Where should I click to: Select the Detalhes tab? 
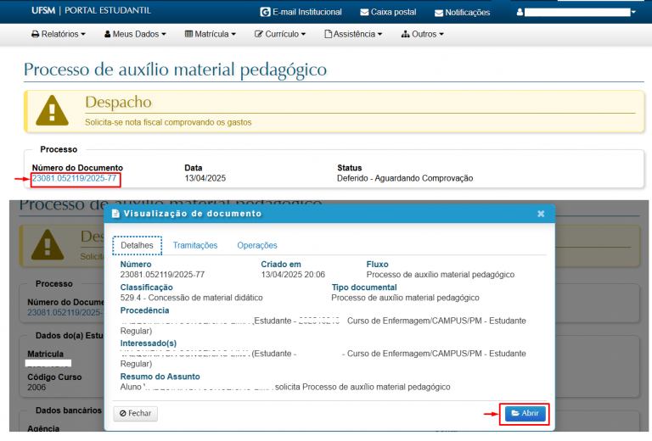coord(137,245)
